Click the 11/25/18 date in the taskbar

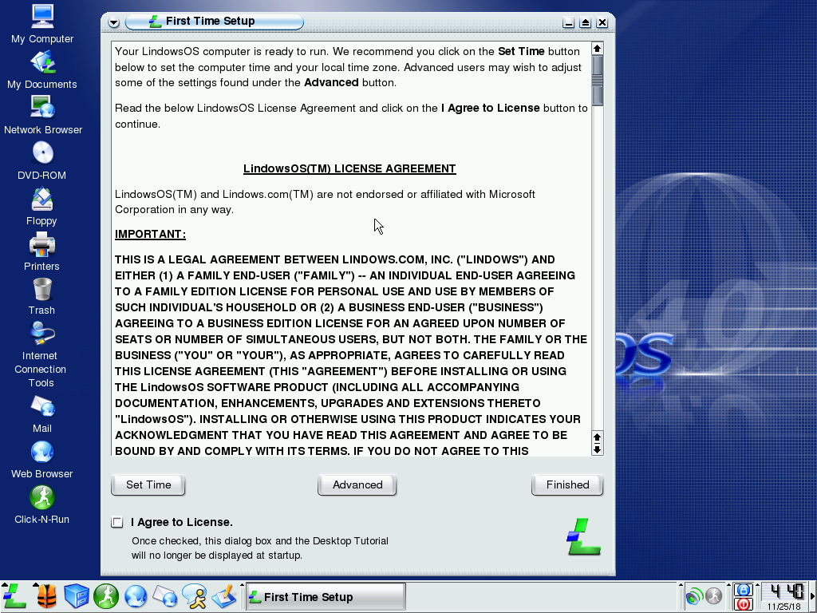click(783, 607)
